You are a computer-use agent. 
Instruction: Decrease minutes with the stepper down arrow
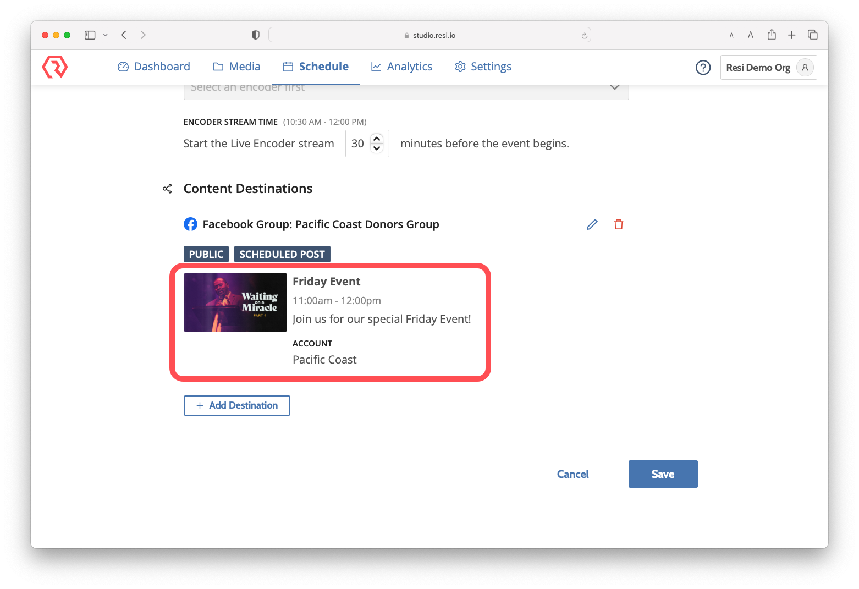point(377,148)
